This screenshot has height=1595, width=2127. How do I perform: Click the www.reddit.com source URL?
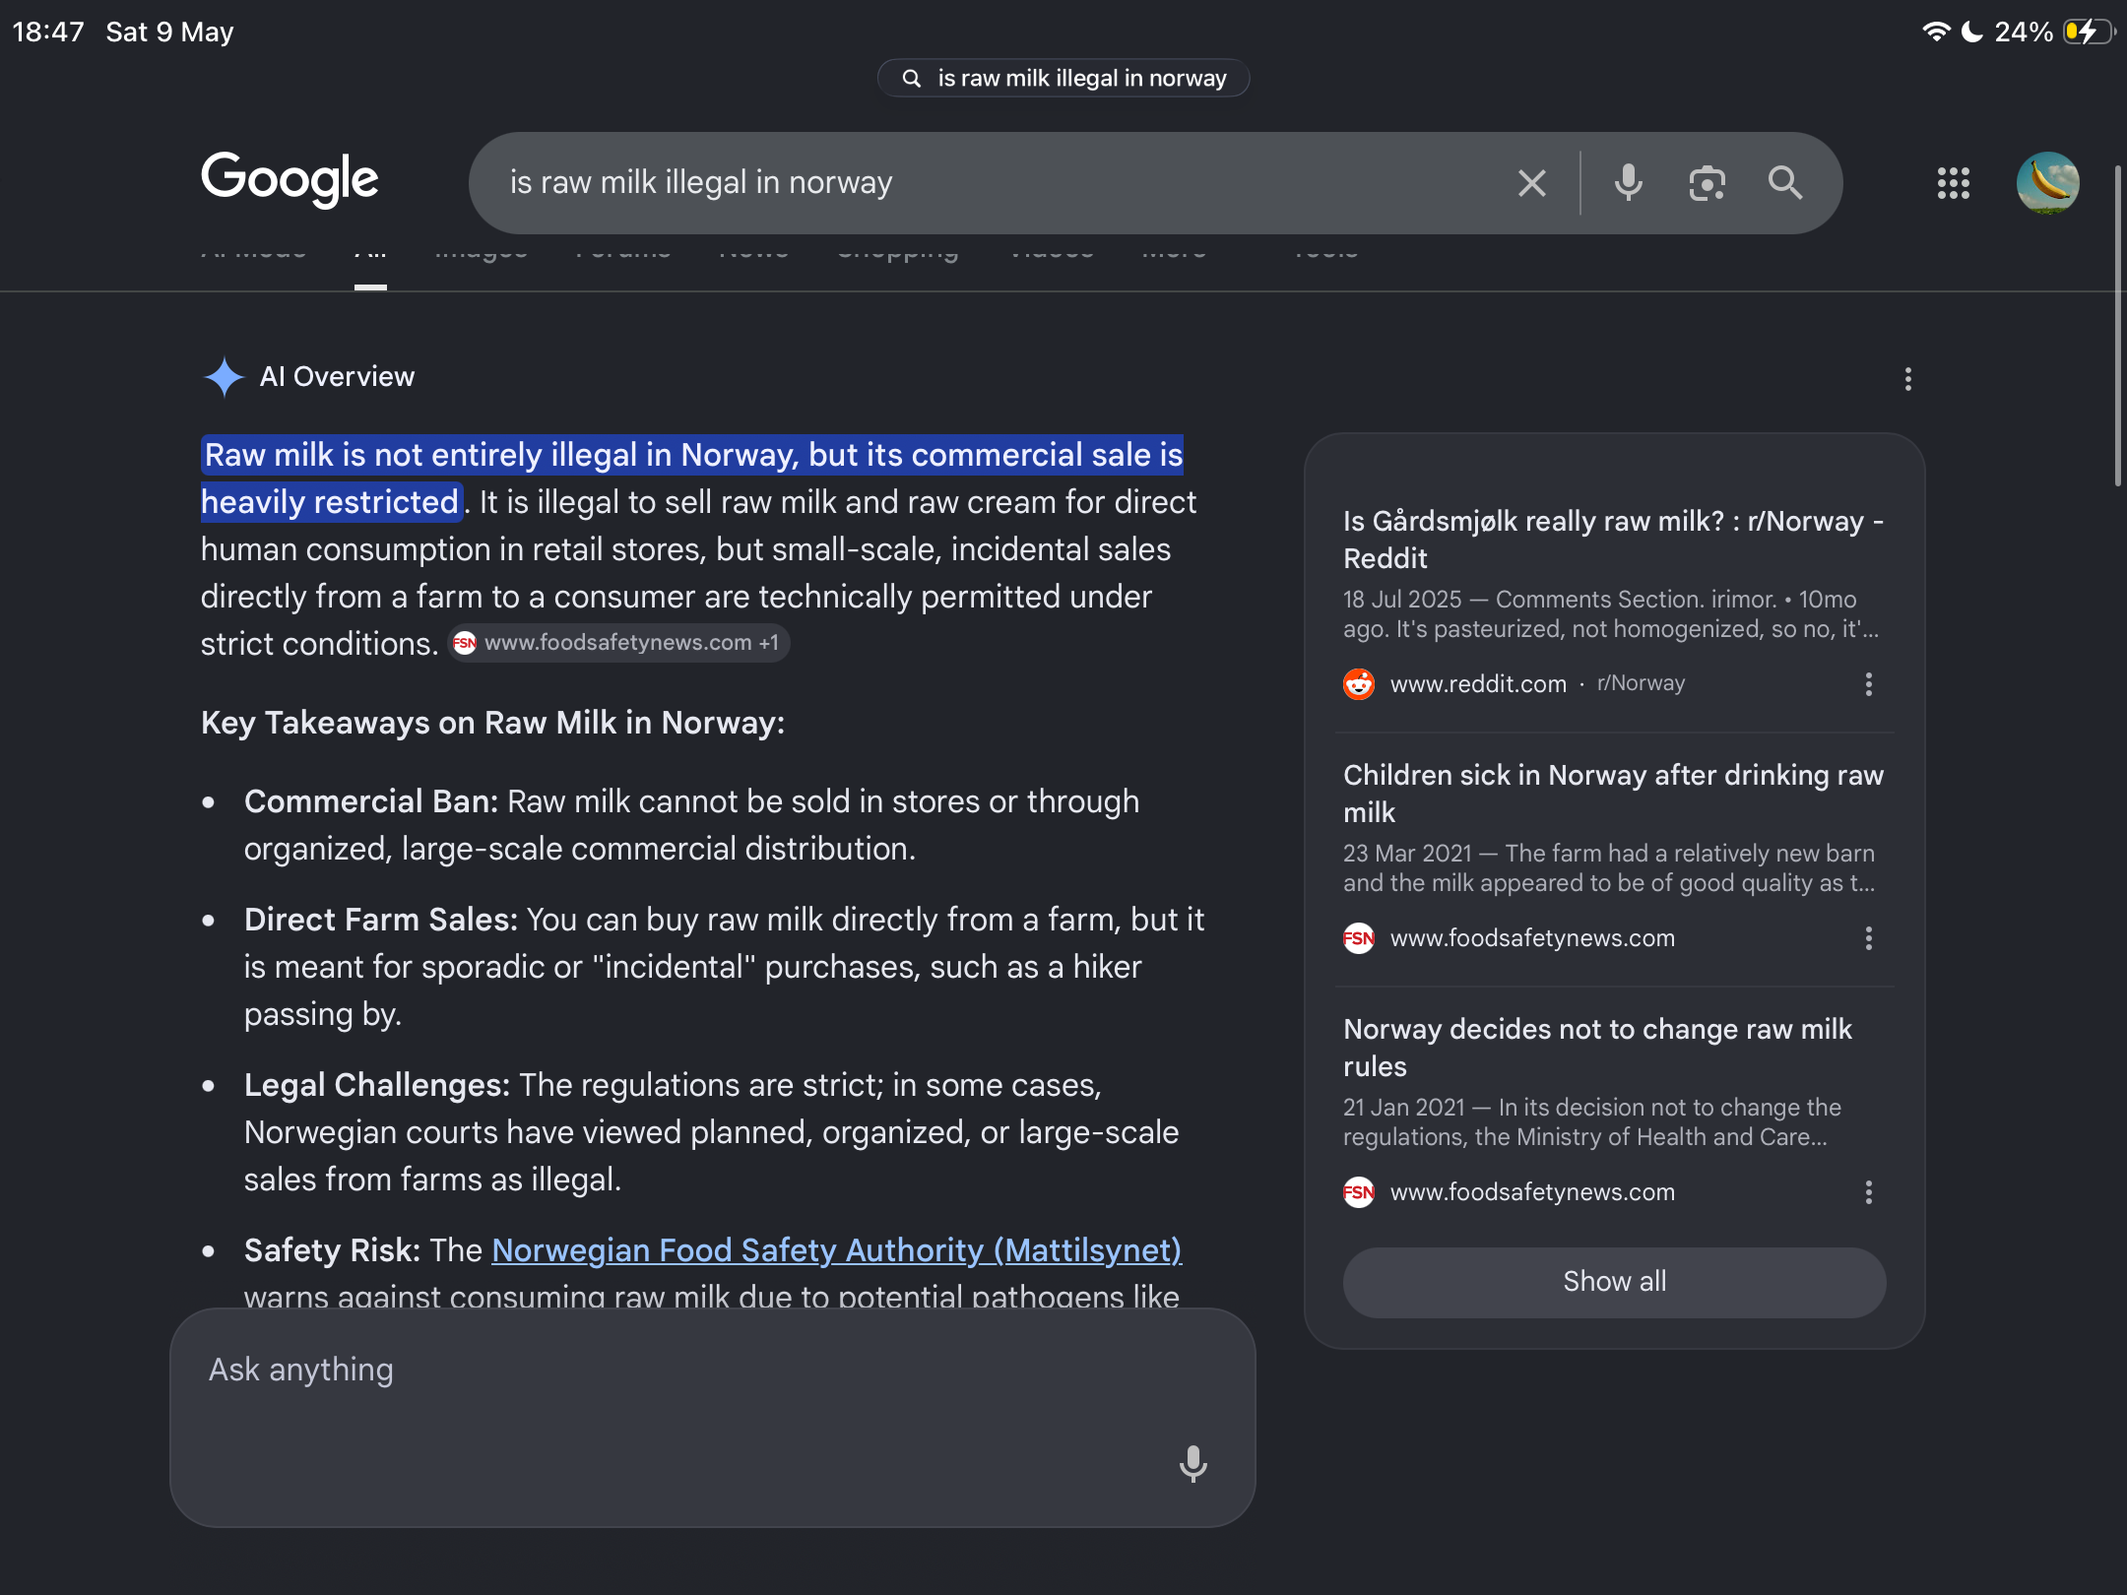pos(1478,684)
